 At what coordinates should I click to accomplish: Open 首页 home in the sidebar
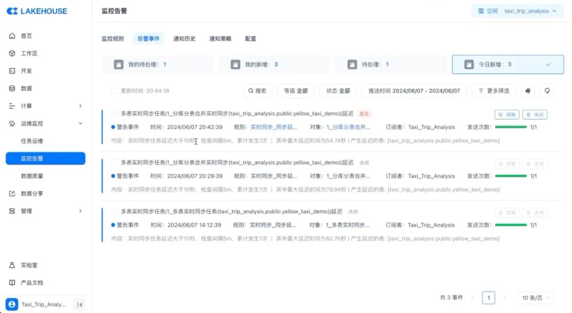tap(26, 36)
